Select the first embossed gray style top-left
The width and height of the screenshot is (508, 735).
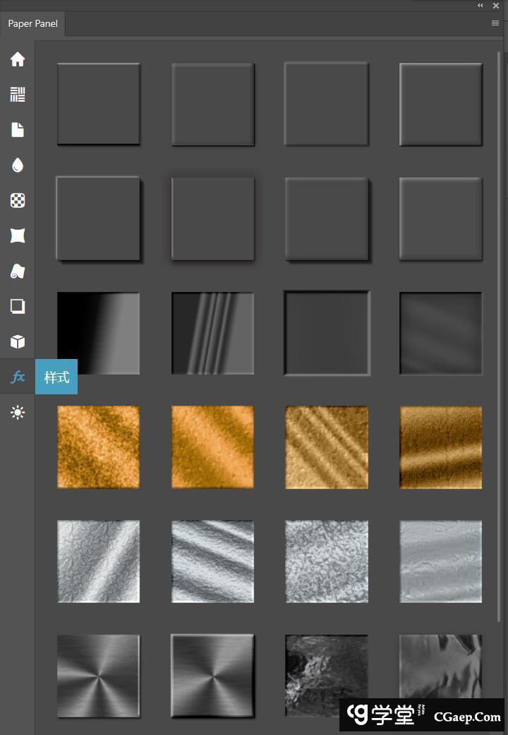(x=98, y=104)
